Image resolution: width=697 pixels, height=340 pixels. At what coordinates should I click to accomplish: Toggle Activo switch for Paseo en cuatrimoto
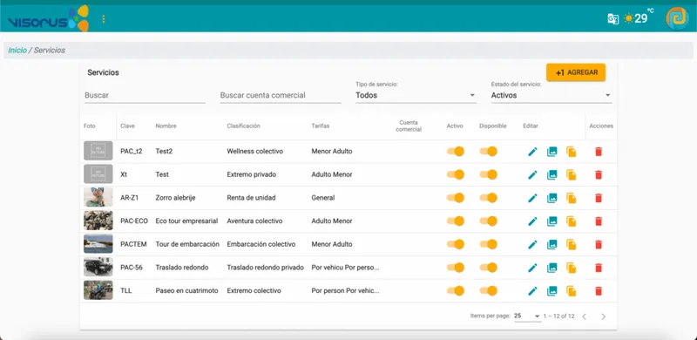point(456,290)
